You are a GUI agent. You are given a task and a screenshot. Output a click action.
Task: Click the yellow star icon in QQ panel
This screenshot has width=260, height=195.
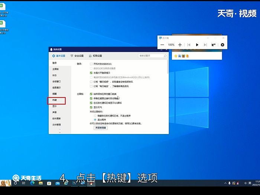[176, 56]
